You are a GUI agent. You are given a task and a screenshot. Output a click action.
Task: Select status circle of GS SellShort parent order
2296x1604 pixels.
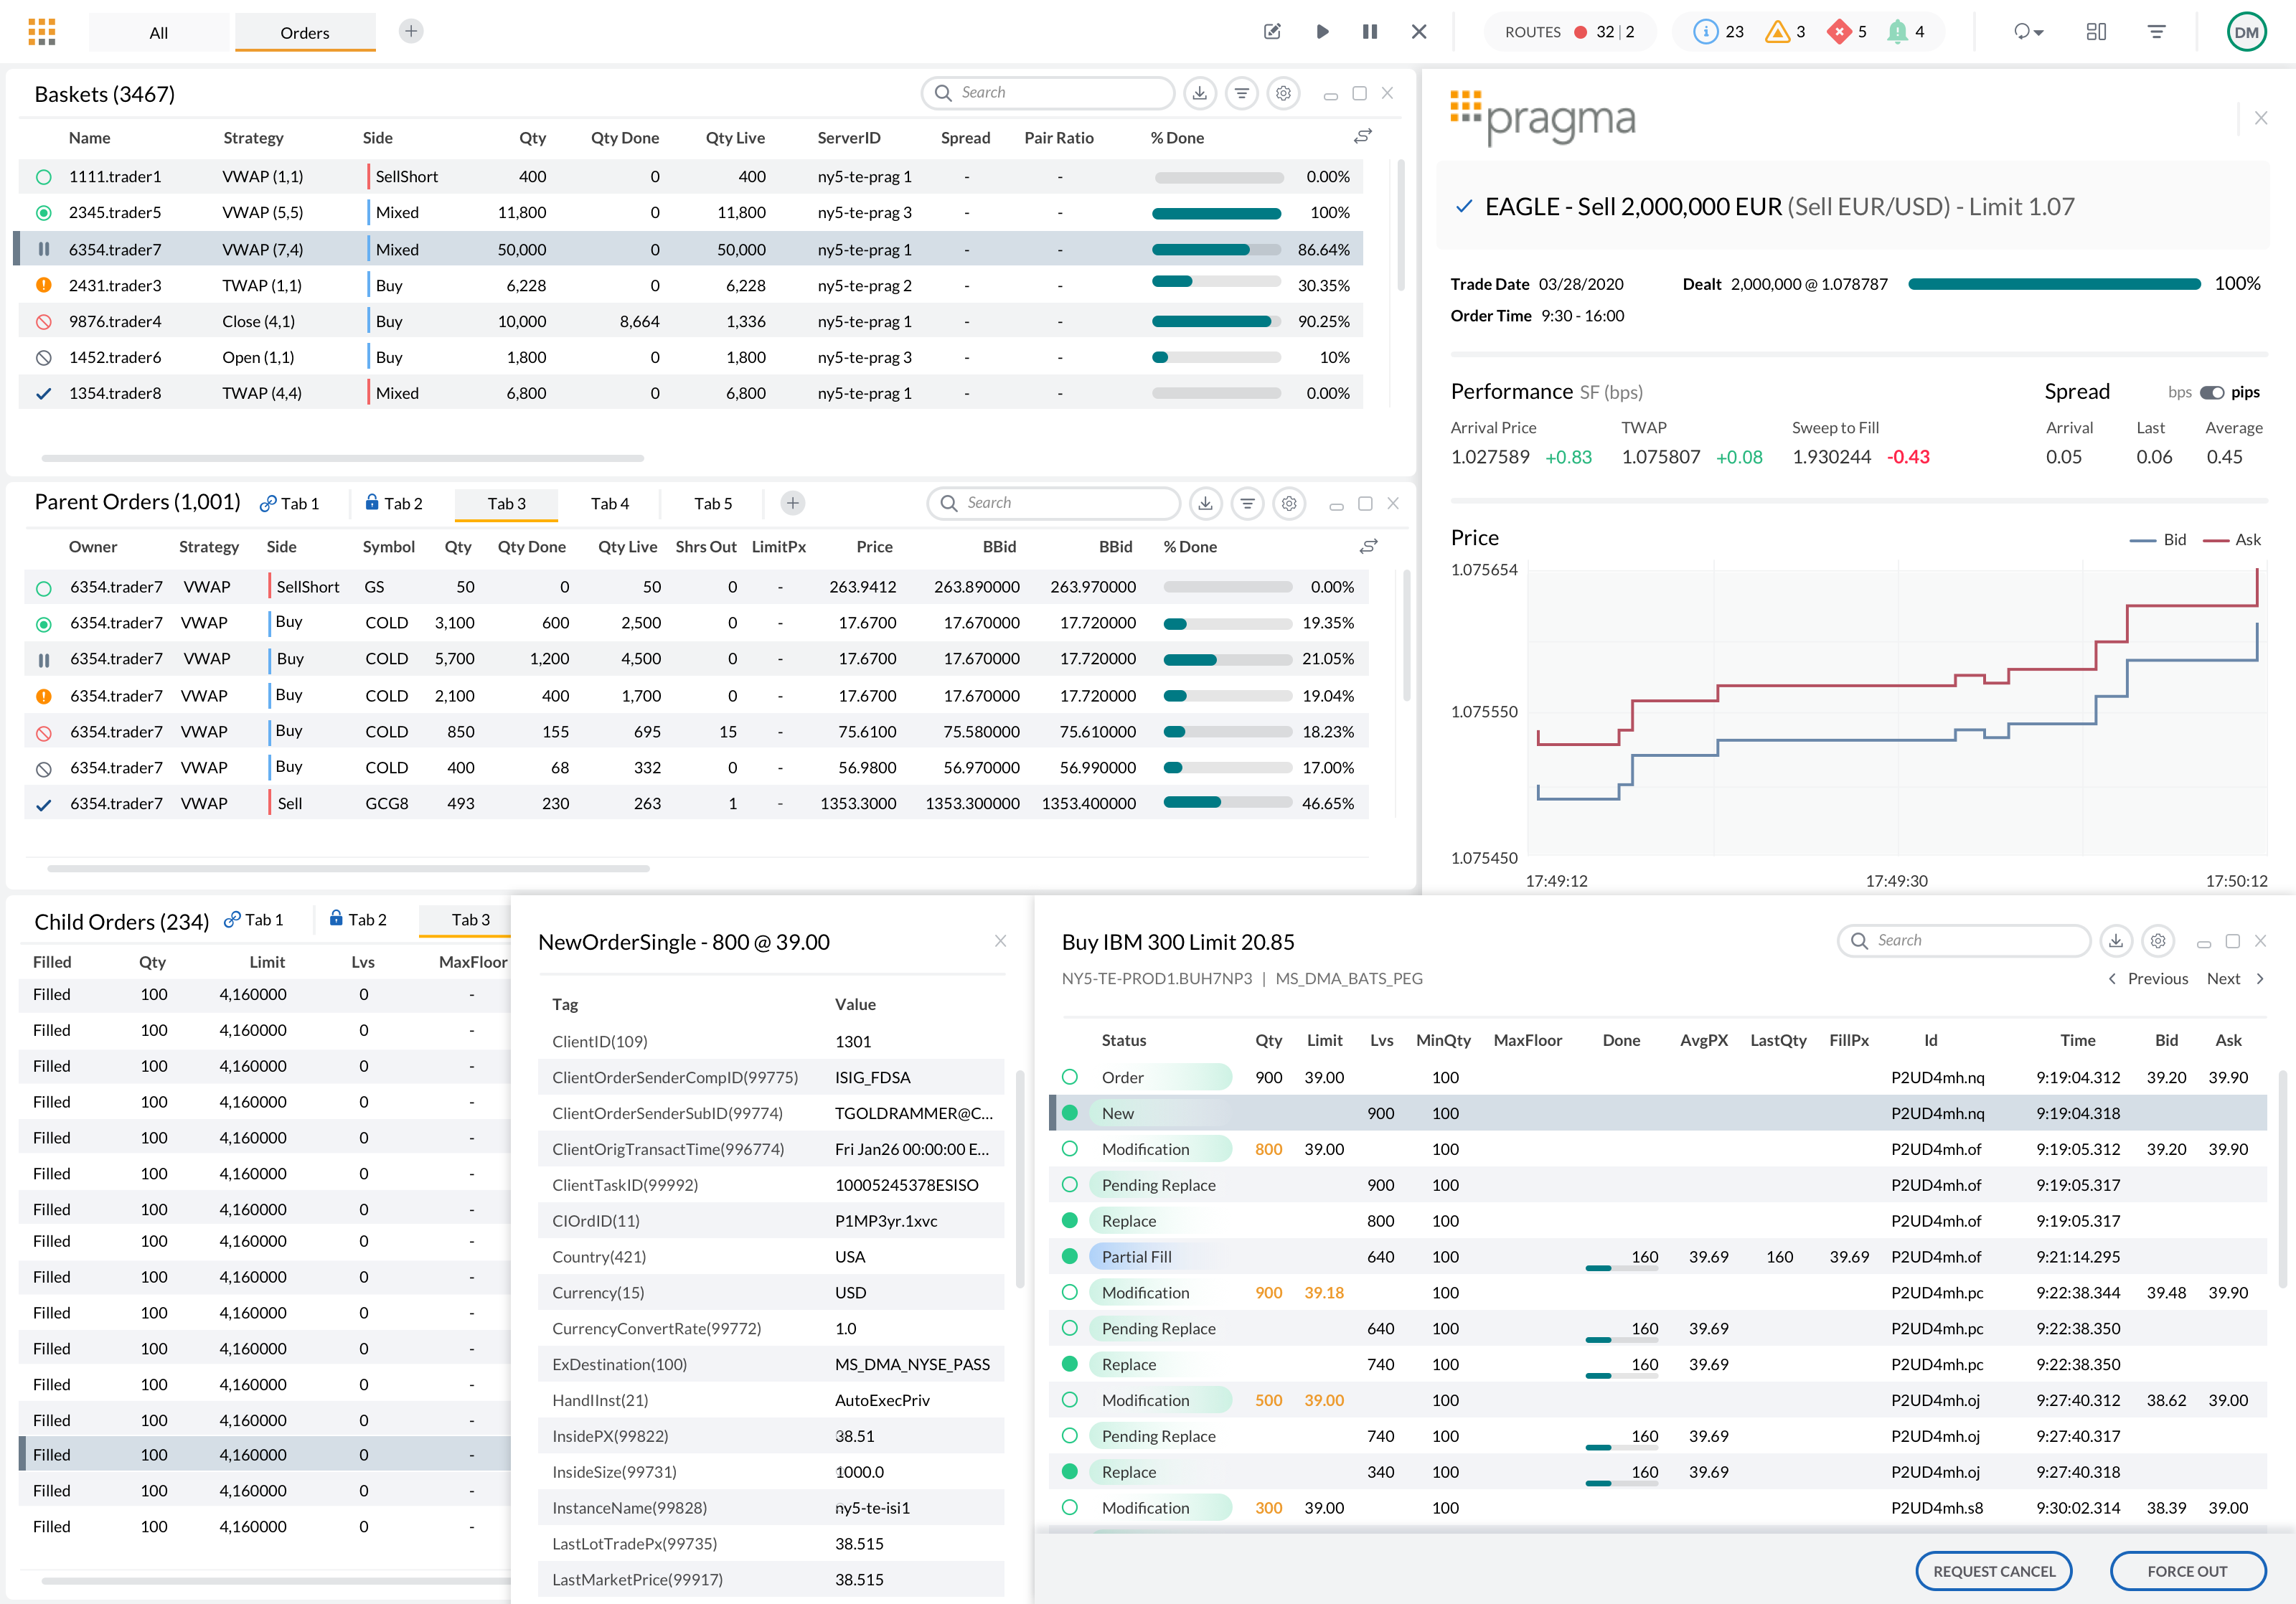point(43,588)
